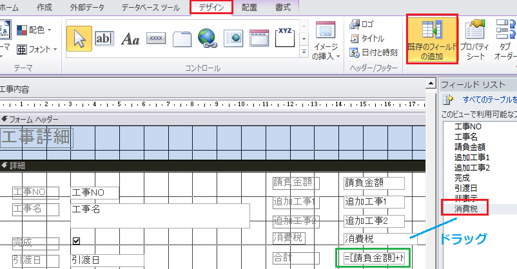This screenshot has width=517, height=269.
Task: Select the Label (Aa) control tool
Action: point(130,39)
